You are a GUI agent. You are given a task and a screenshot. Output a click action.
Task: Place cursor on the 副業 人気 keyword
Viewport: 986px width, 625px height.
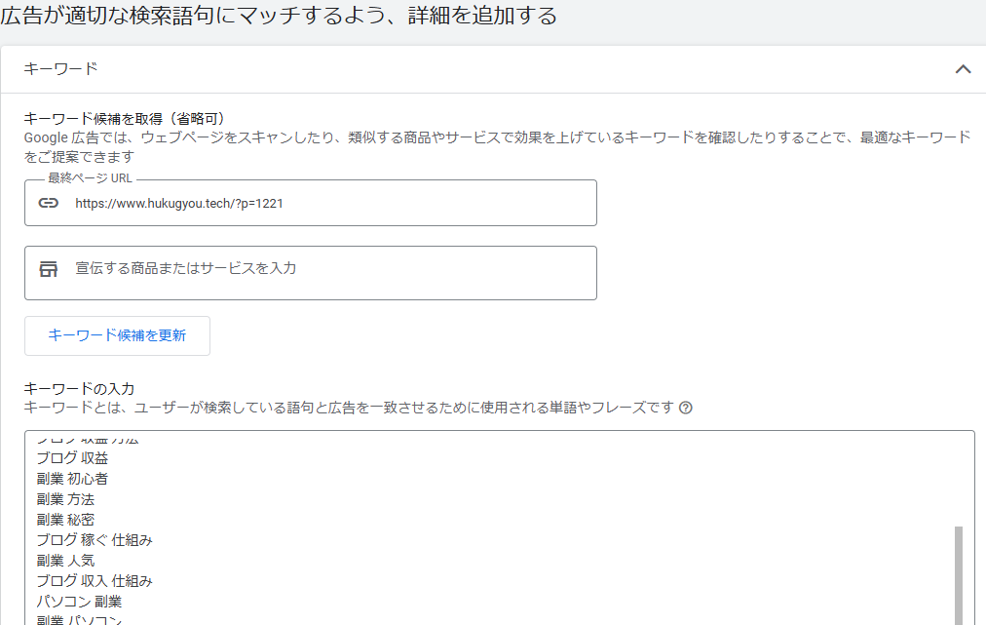click(x=65, y=561)
